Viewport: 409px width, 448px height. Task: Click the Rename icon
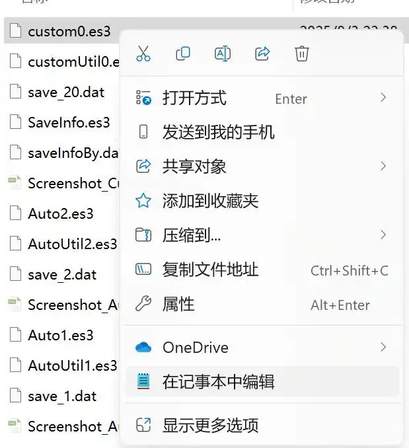tap(223, 54)
